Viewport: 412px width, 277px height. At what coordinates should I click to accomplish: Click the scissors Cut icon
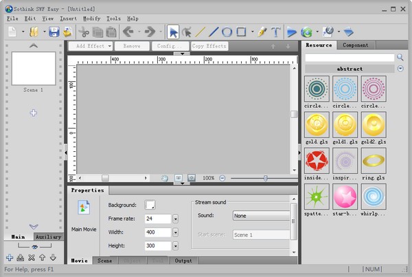pyautogui.click(x=84, y=32)
